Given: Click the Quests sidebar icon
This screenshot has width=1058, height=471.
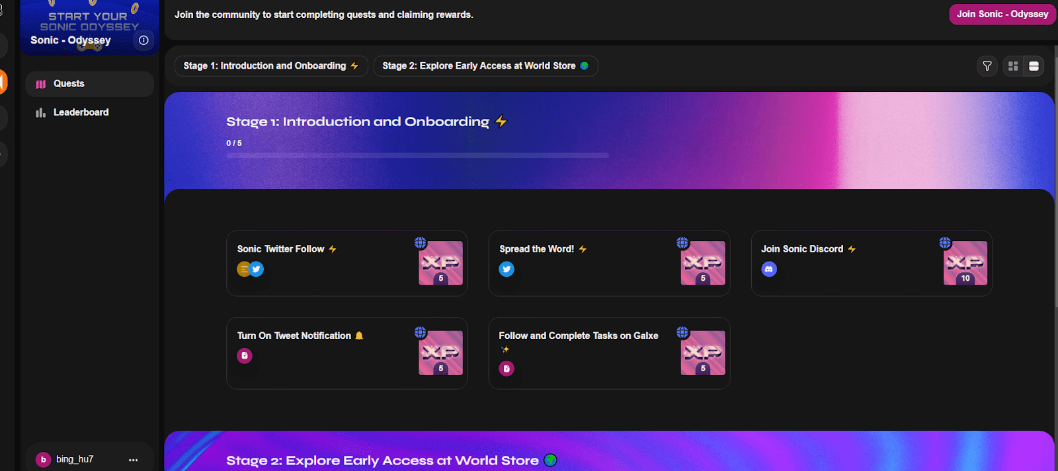Looking at the screenshot, I should [x=41, y=84].
